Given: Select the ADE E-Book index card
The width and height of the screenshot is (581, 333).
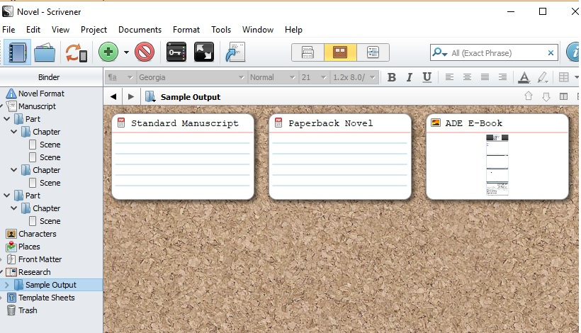Looking at the screenshot, I should click(x=497, y=156).
